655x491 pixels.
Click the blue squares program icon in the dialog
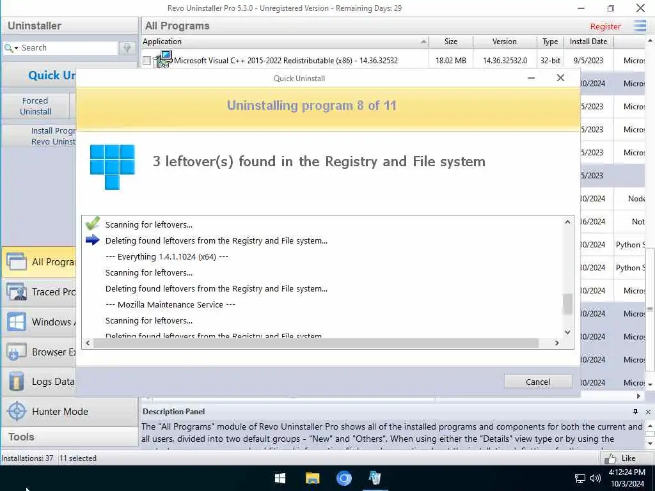[x=113, y=167]
